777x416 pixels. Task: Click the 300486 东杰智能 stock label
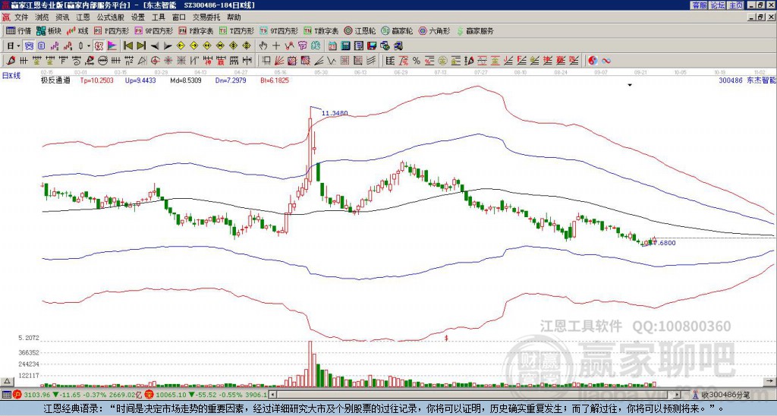[747, 80]
